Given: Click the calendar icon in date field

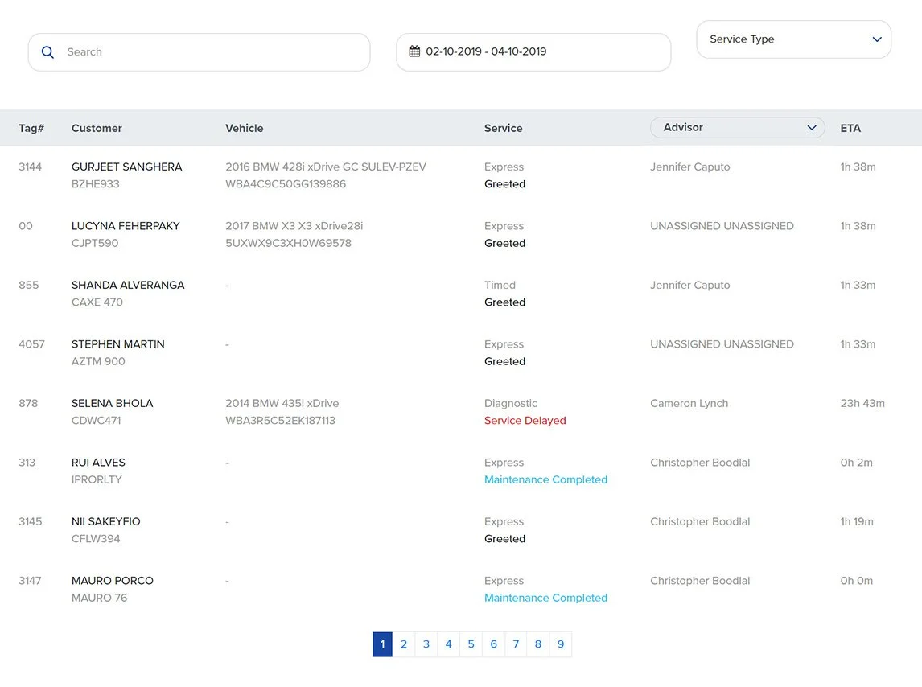Looking at the screenshot, I should tap(414, 51).
